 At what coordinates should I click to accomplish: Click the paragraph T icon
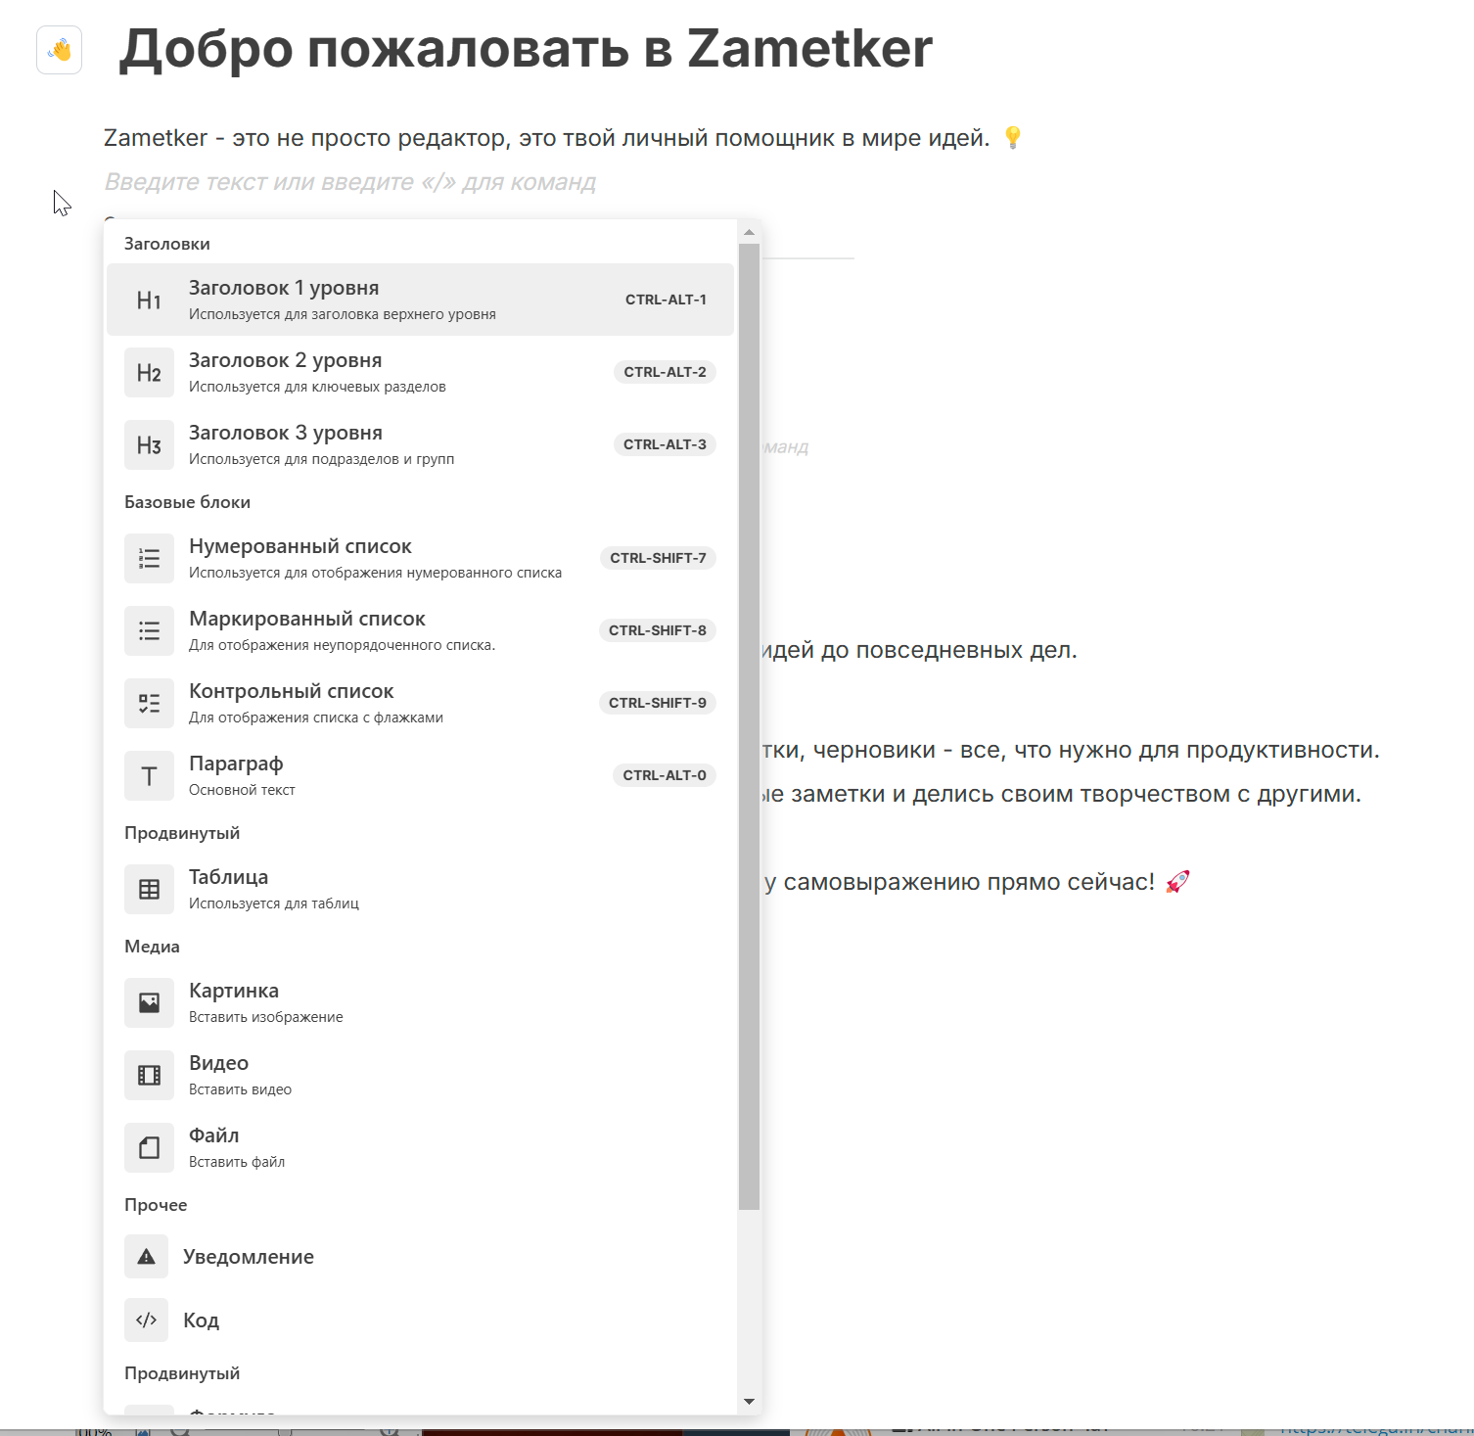point(149,775)
